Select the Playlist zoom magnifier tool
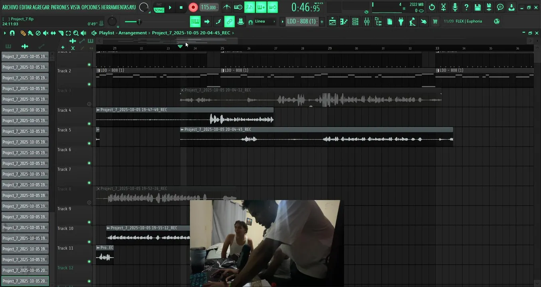Viewport: 541px width, 287px height. 76,33
